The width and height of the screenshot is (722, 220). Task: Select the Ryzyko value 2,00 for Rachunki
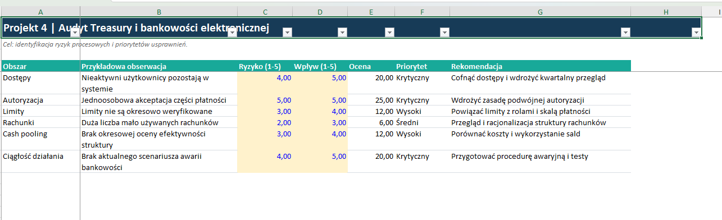point(265,122)
